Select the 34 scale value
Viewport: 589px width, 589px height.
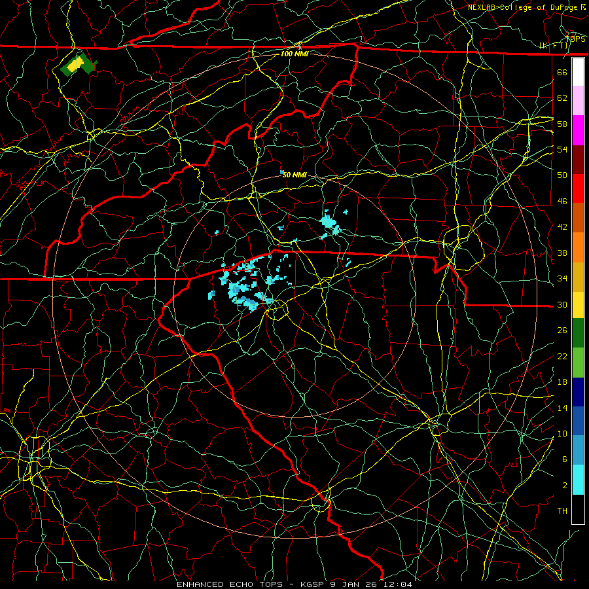(x=562, y=279)
